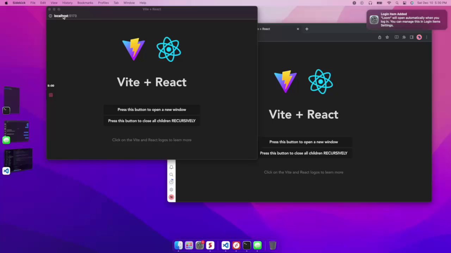Open the extensions puzzle icon
Viewport: 451px width, 253px height.
404,37
